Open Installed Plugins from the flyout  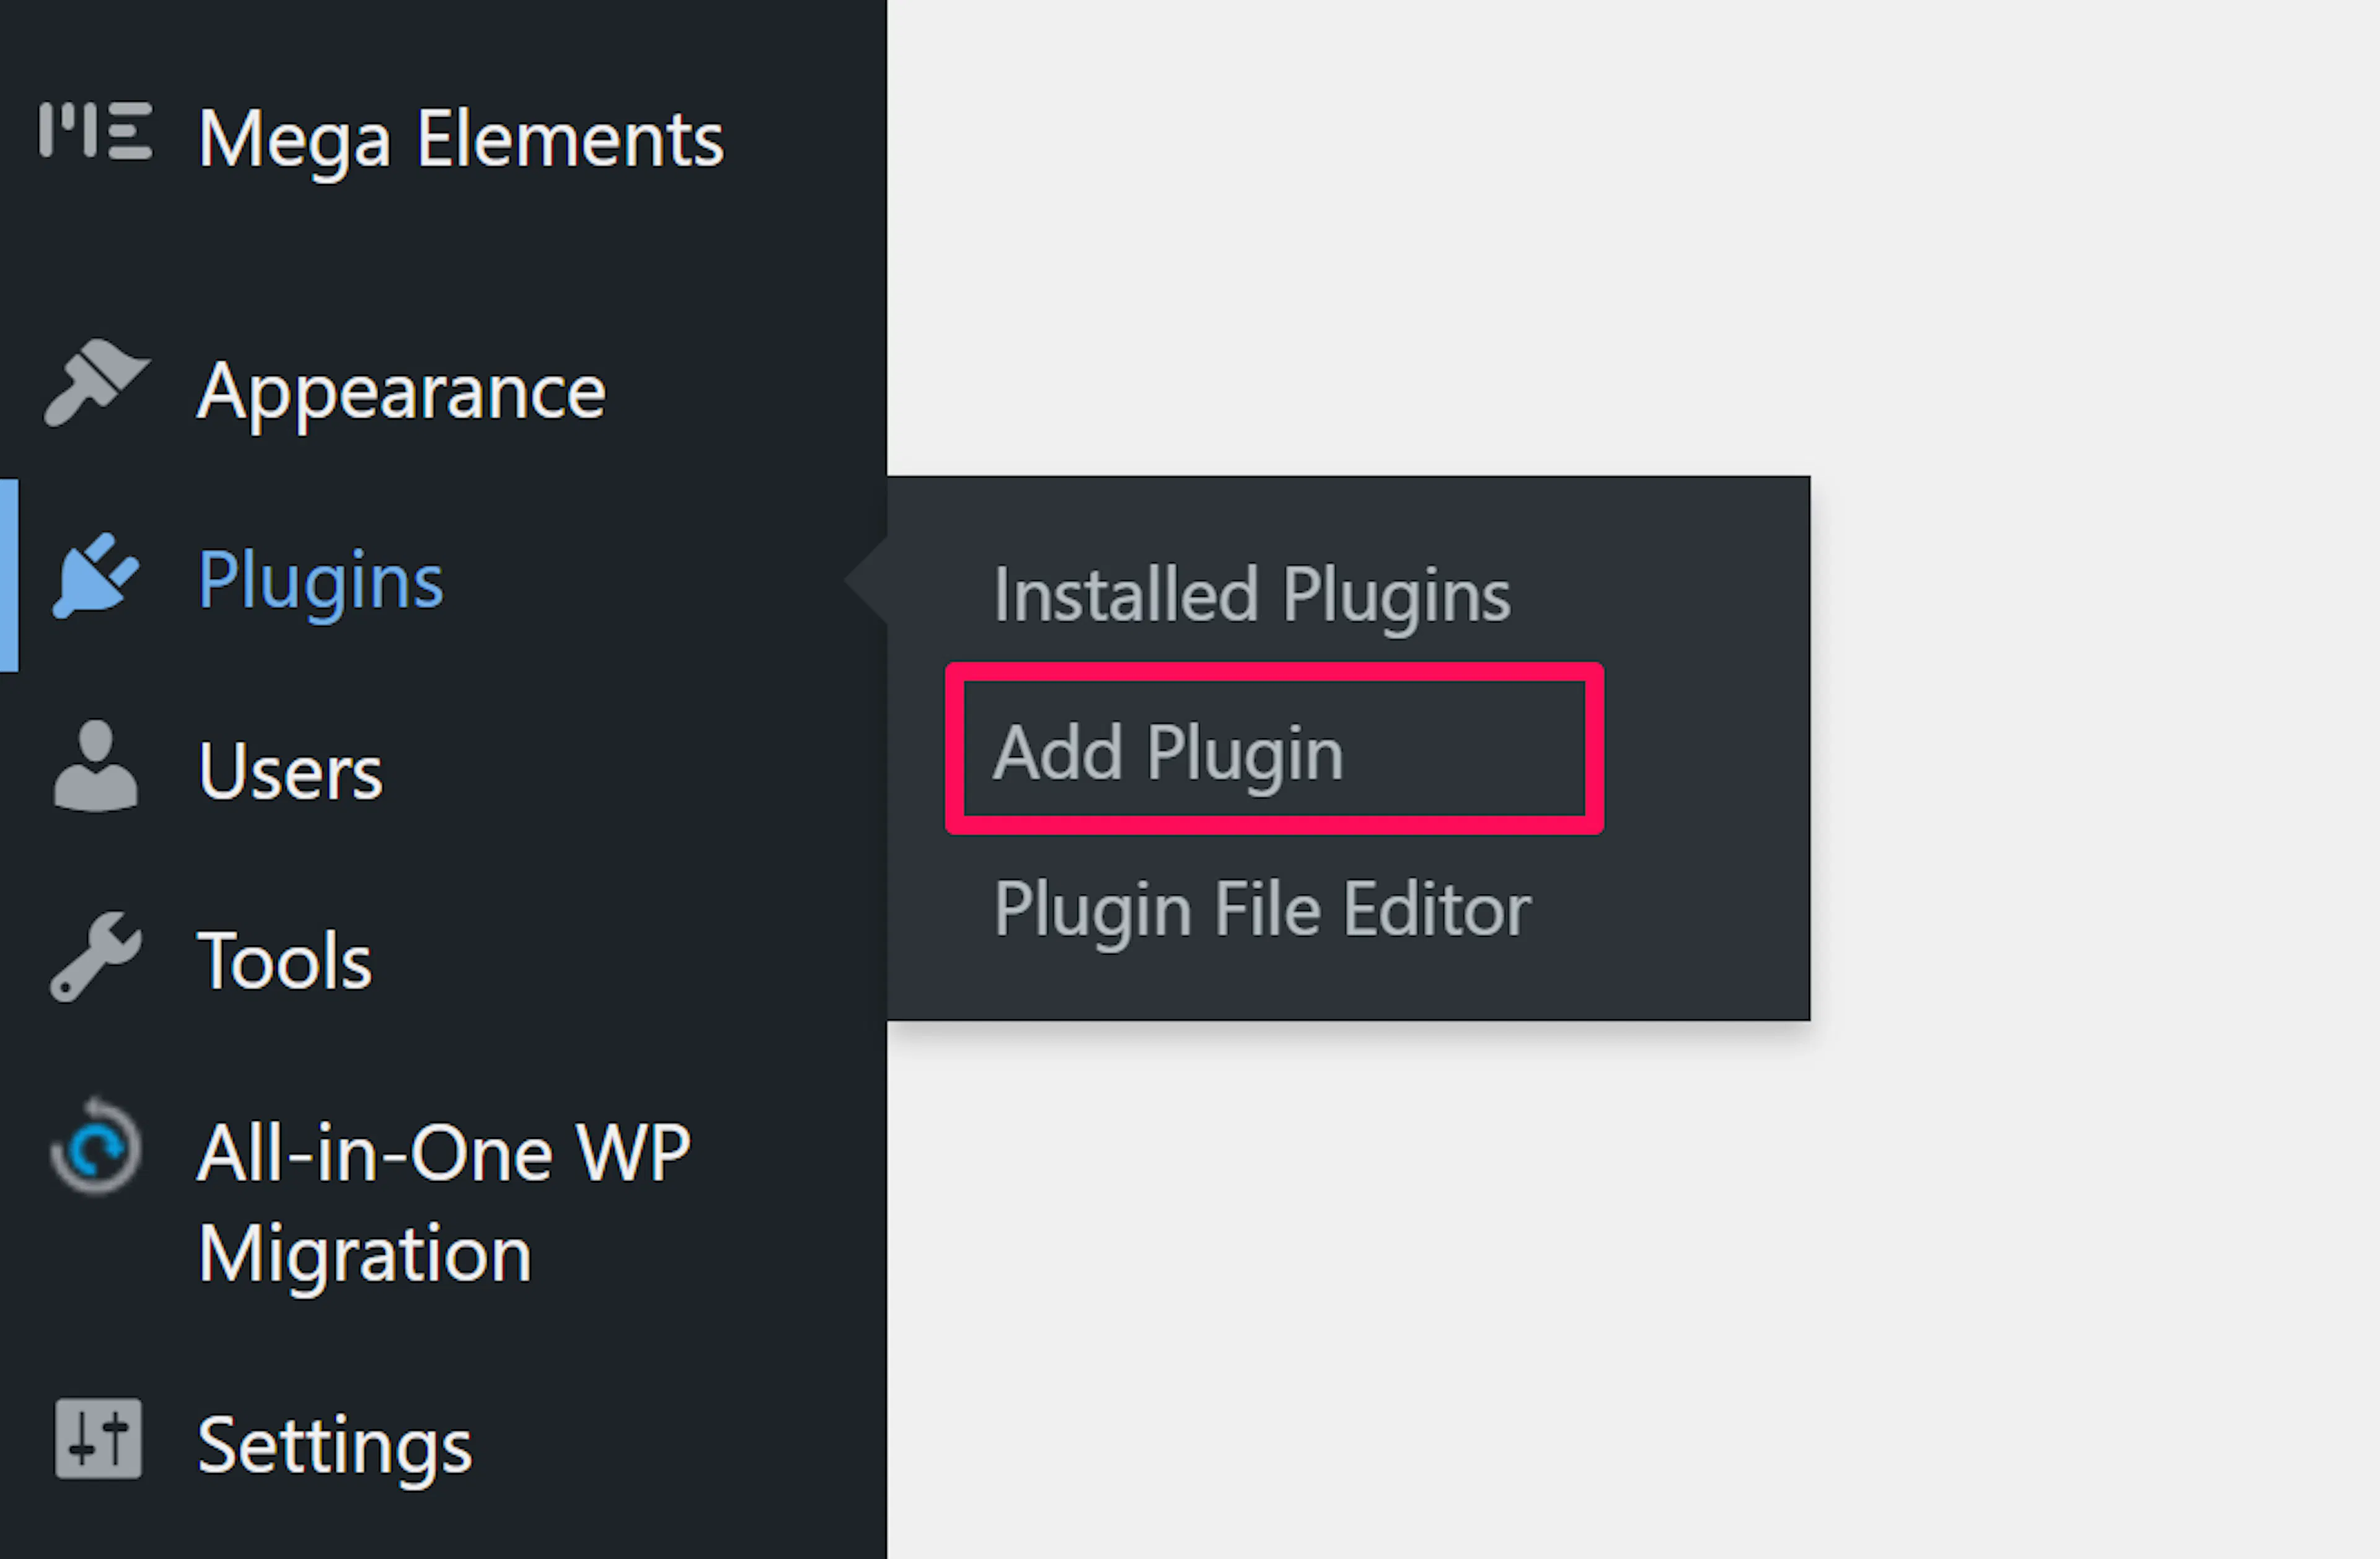point(1251,595)
